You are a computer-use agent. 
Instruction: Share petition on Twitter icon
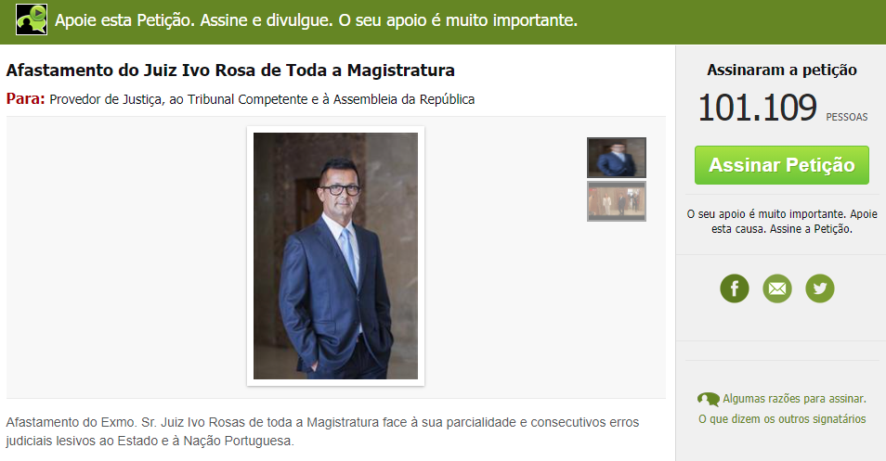(x=819, y=288)
